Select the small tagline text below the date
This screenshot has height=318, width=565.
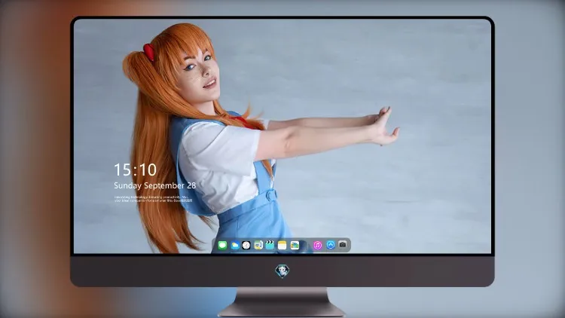(x=153, y=199)
